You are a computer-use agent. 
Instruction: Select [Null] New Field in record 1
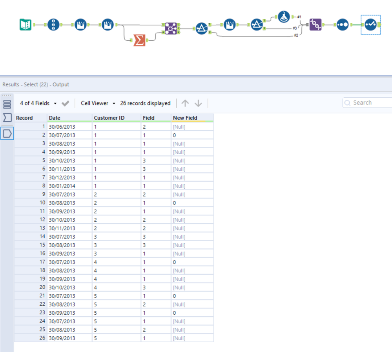pos(192,127)
